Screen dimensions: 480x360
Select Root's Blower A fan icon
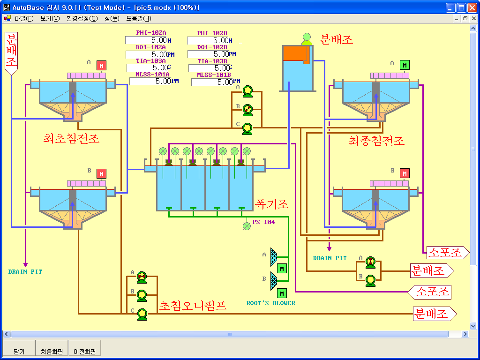point(273,256)
